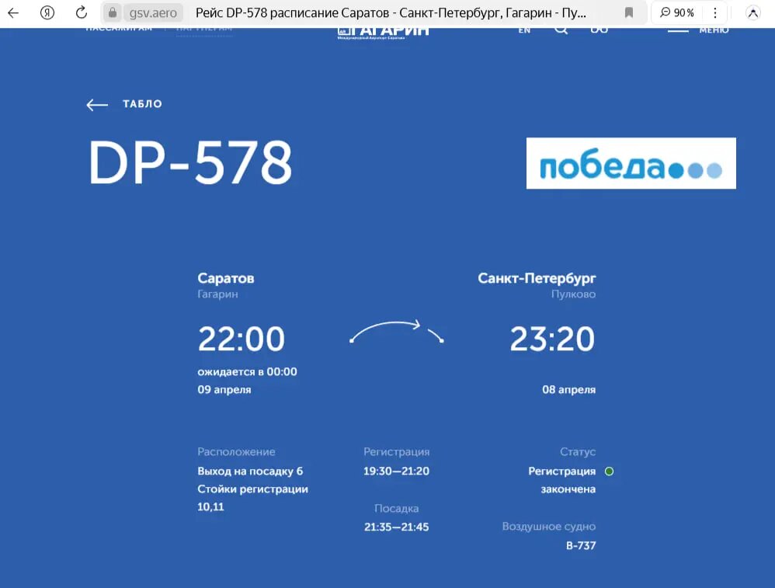Bookmark this page using the bookmark icon
Image resolution: width=775 pixels, height=588 pixels.
pos(629,13)
